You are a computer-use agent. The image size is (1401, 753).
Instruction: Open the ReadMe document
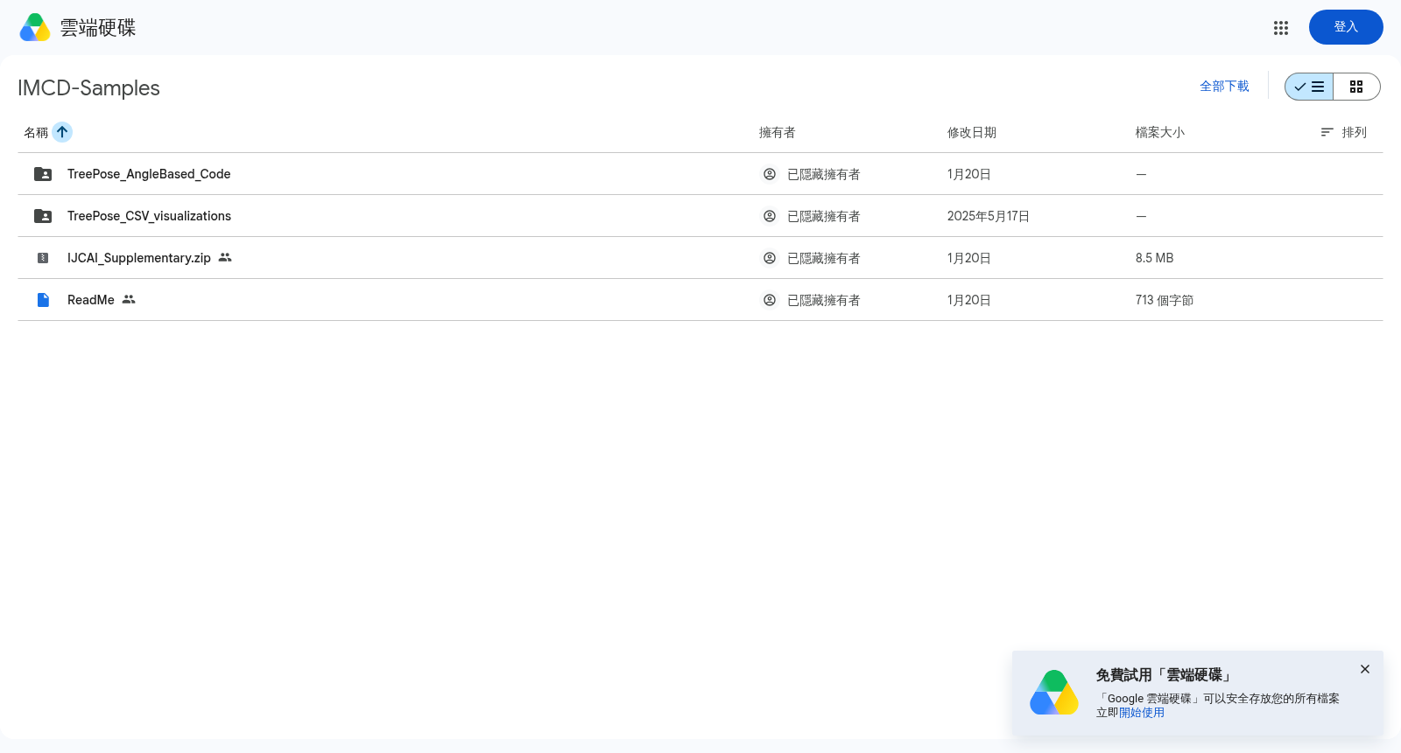tap(91, 300)
